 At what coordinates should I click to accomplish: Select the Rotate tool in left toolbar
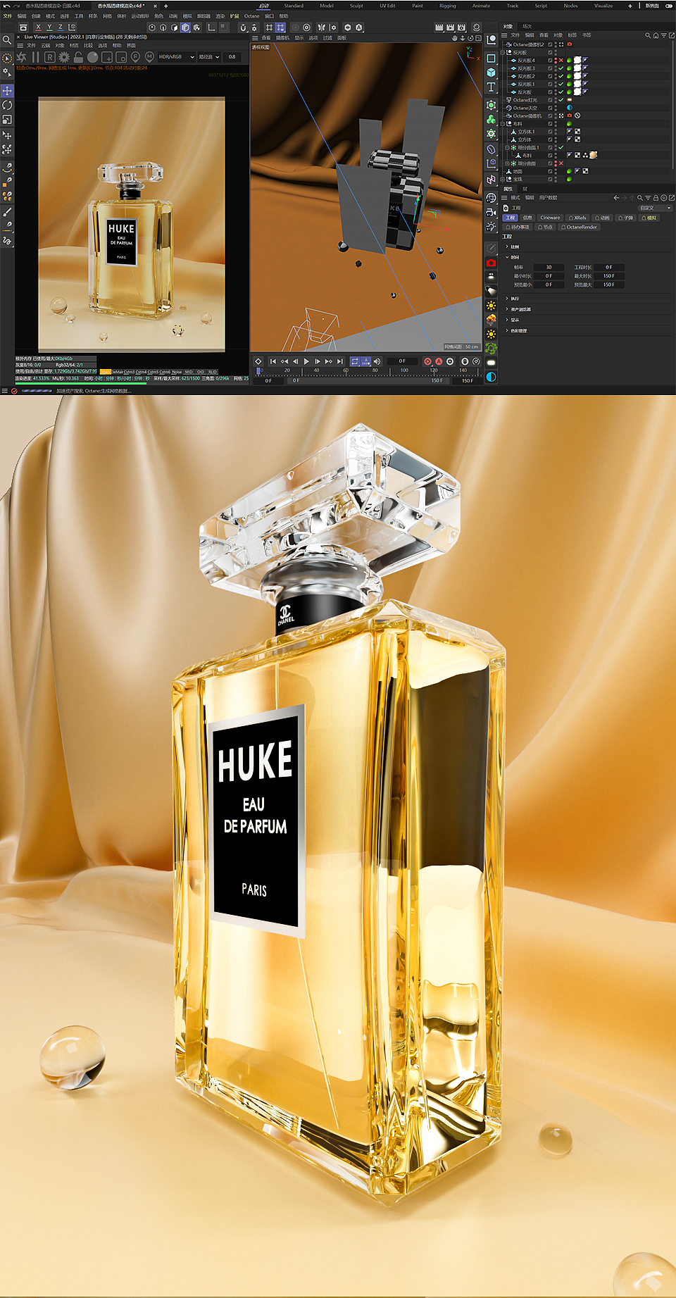pyautogui.click(x=7, y=105)
